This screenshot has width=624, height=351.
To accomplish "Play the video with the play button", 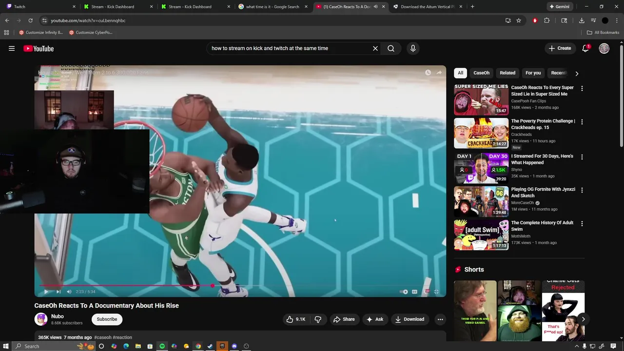I will 46,292.
